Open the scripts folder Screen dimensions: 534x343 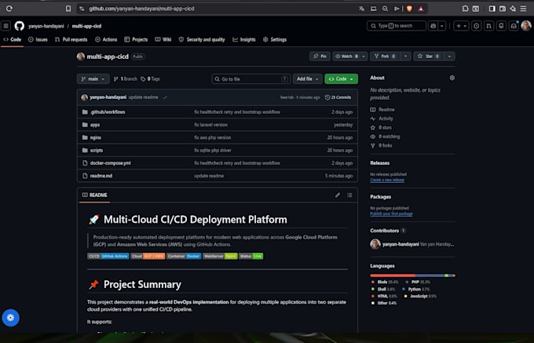coord(97,151)
